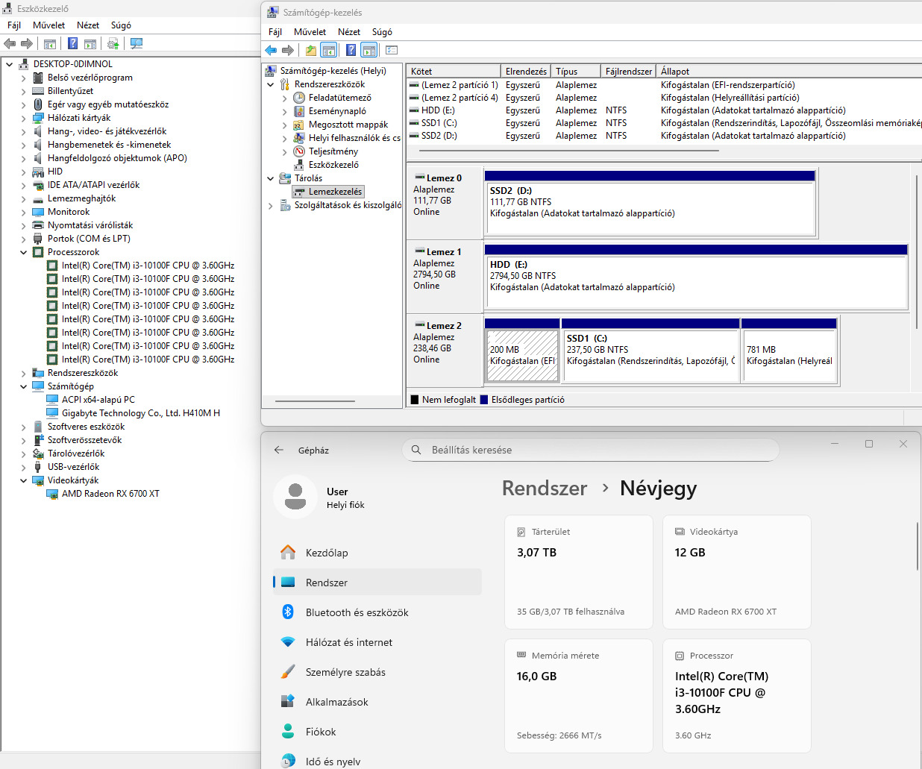Click help icon in Eszközkezelő toolbar
922x769 pixels.
[72, 43]
